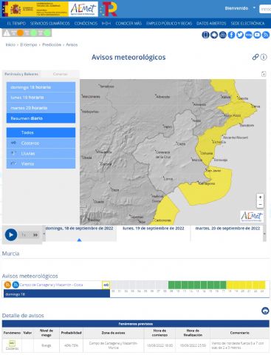This screenshot has height=355, width=271.
Task: Open the TR recovery plan logo
Action: point(109,9)
